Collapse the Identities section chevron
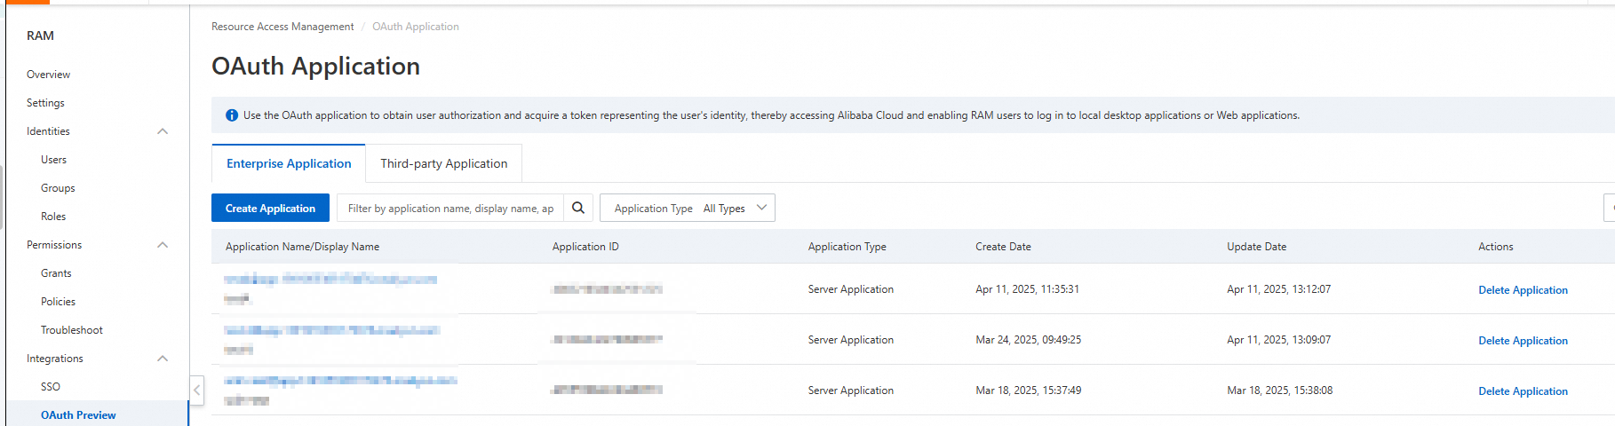The width and height of the screenshot is (1615, 426). pyautogui.click(x=163, y=131)
